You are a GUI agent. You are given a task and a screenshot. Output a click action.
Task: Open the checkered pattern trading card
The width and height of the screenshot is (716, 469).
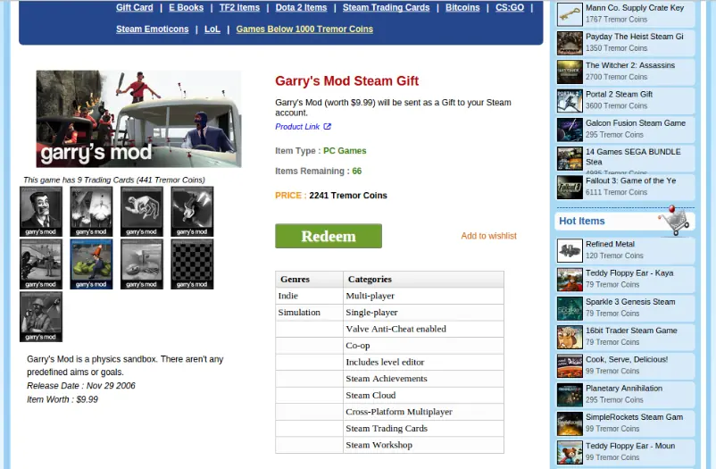[x=192, y=264]
